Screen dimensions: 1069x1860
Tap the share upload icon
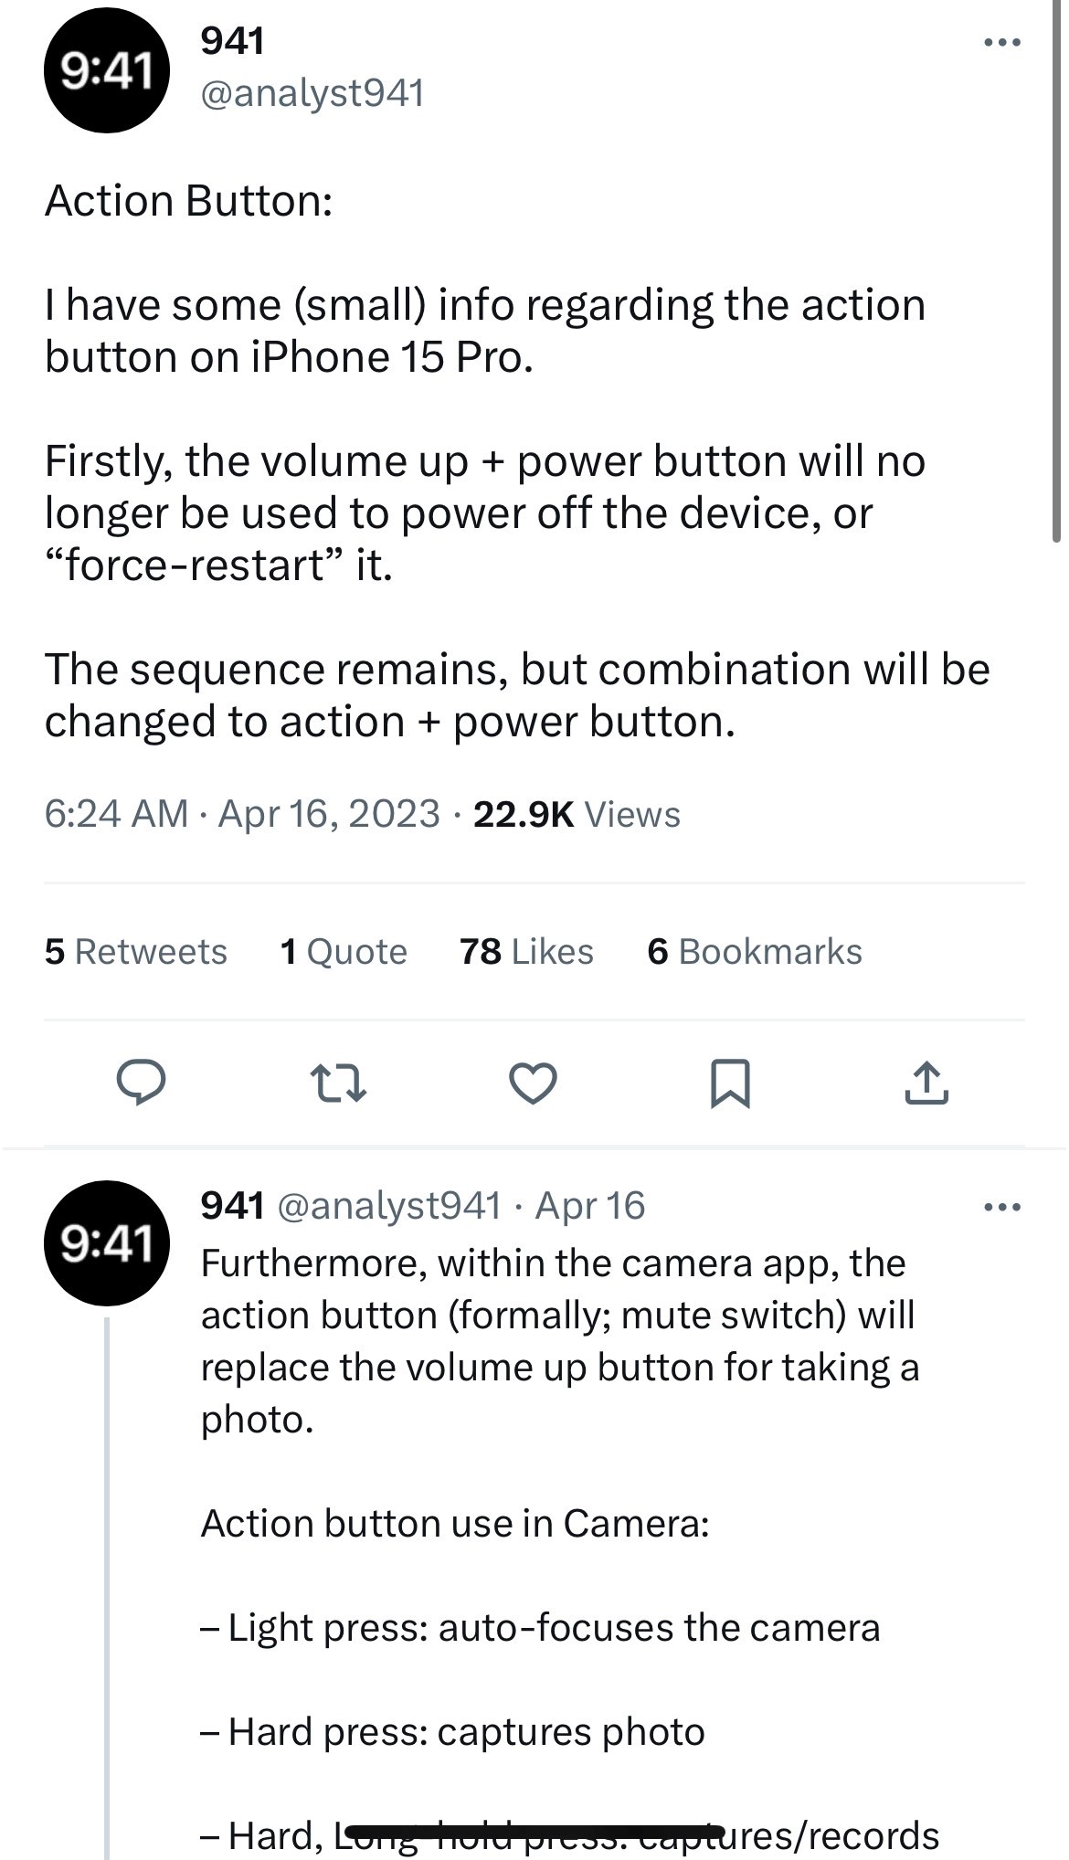(926, 1083)
